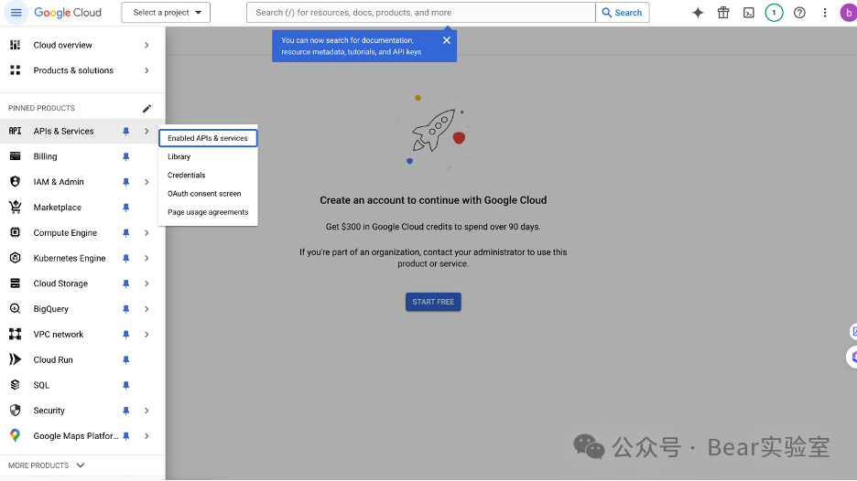Screen dimensions: 857x481
Task: Select Library in APIs submenu
Action: (x=208, y=156)
